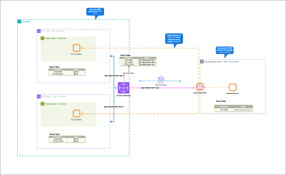Click the 'Public subnet - 10.1.0.0/24' label
This screenshot has height=175, width=286.
coord(55,104)
